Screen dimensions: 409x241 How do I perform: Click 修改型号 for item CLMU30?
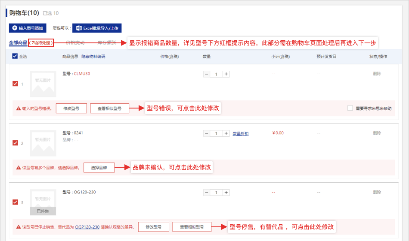coord(71,108)
